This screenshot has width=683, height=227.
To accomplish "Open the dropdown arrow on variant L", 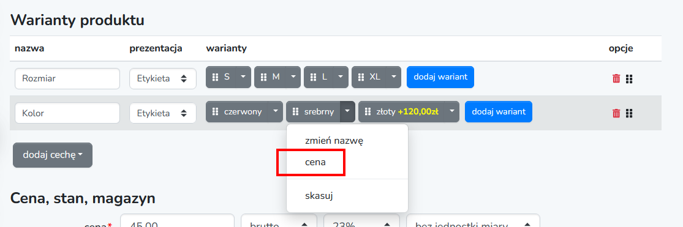I will point(341,77).
